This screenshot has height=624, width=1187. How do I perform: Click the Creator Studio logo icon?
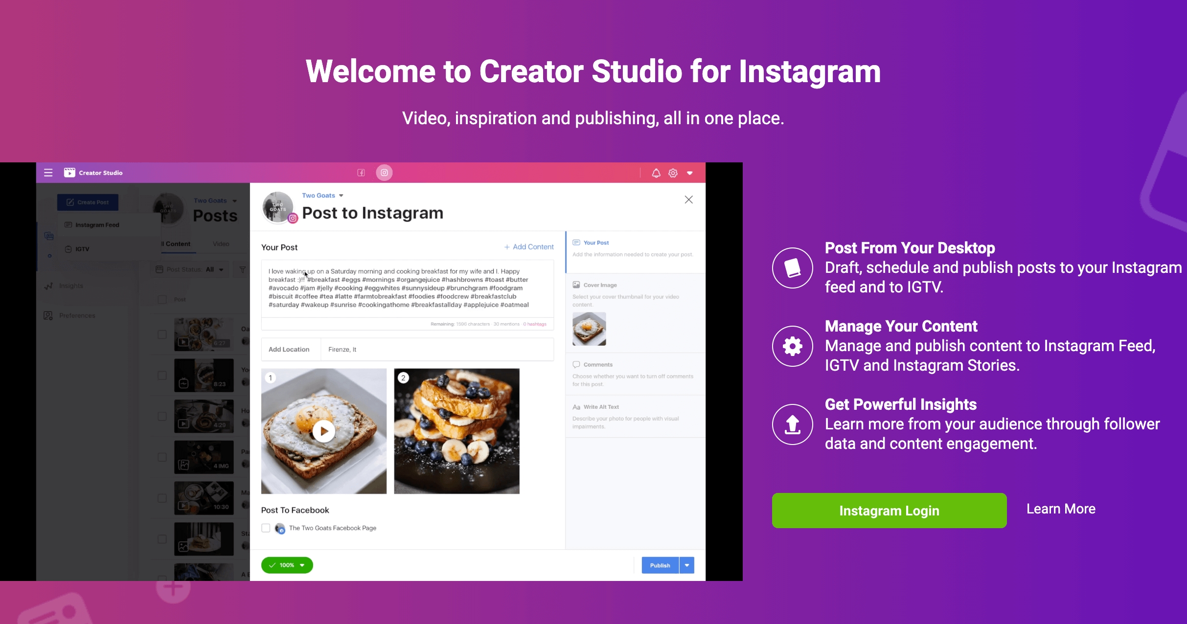pos(70,172)
